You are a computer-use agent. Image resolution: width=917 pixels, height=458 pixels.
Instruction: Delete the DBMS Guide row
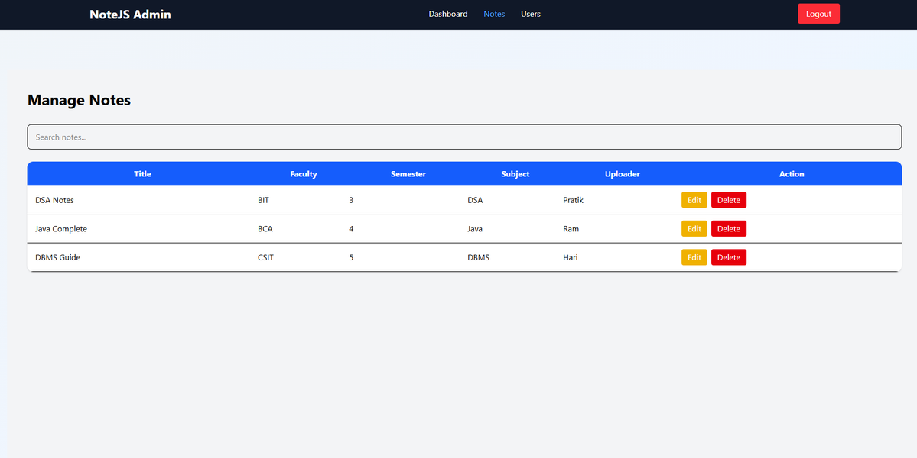(x=729, y=257)
